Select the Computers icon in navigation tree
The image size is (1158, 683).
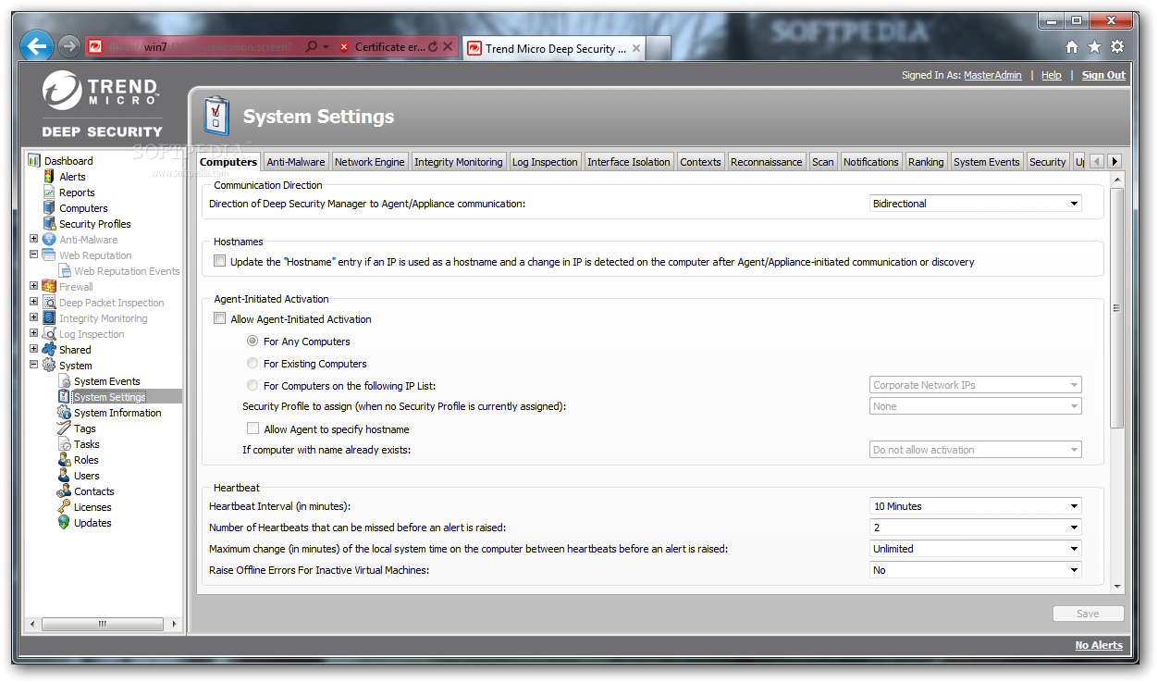49,208
